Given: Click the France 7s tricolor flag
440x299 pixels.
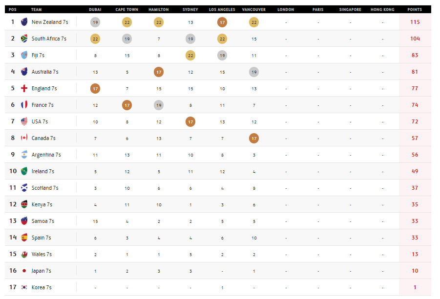Looking at the screenshot, I should click(24, 105).
